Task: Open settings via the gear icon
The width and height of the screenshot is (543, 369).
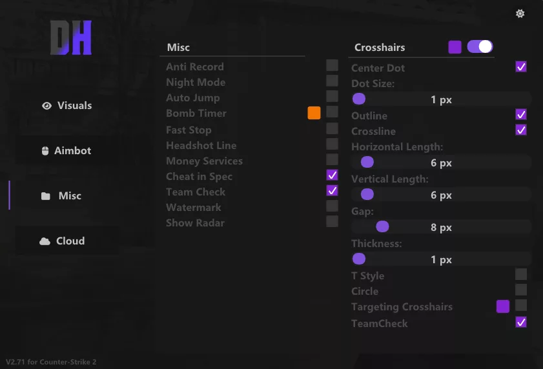Action: pos(520,14)
